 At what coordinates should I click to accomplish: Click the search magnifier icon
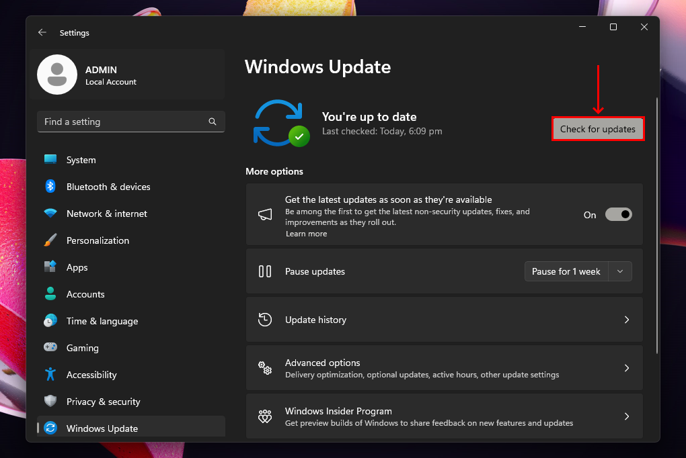212,122
